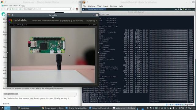Viewport: 196px width, 110px height.
Task: Click Xubuntu notification bell icon
Action: [176, 9]
